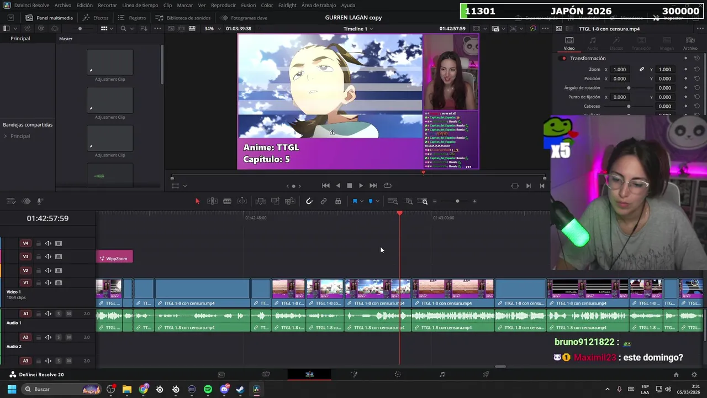The width and height of the screenshot is (707, 398).
Task: Open the Panel multimedia panel
Action: (x=49, y=18)
